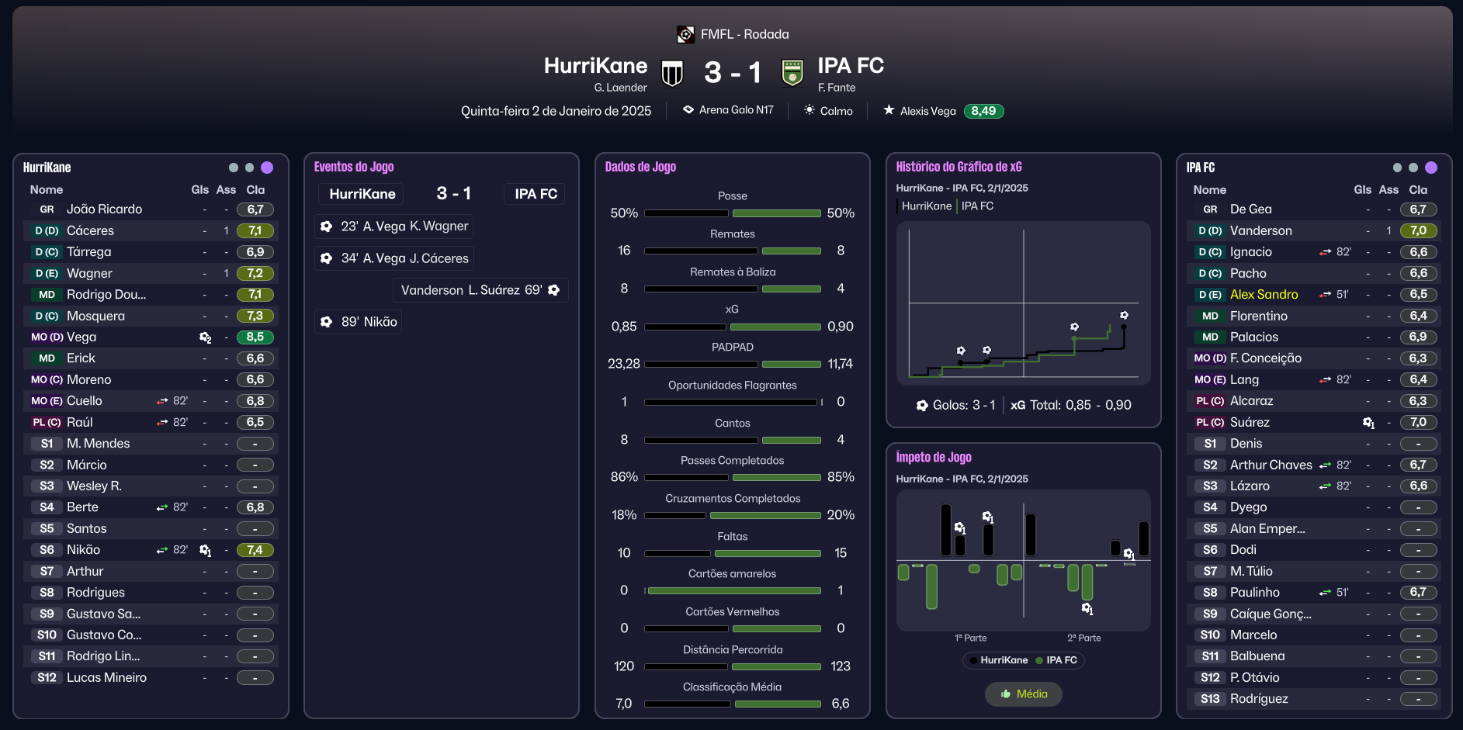Click the green Média rating button
The width and height of the screenshot is (1463, 730).
pos(1023,694)
